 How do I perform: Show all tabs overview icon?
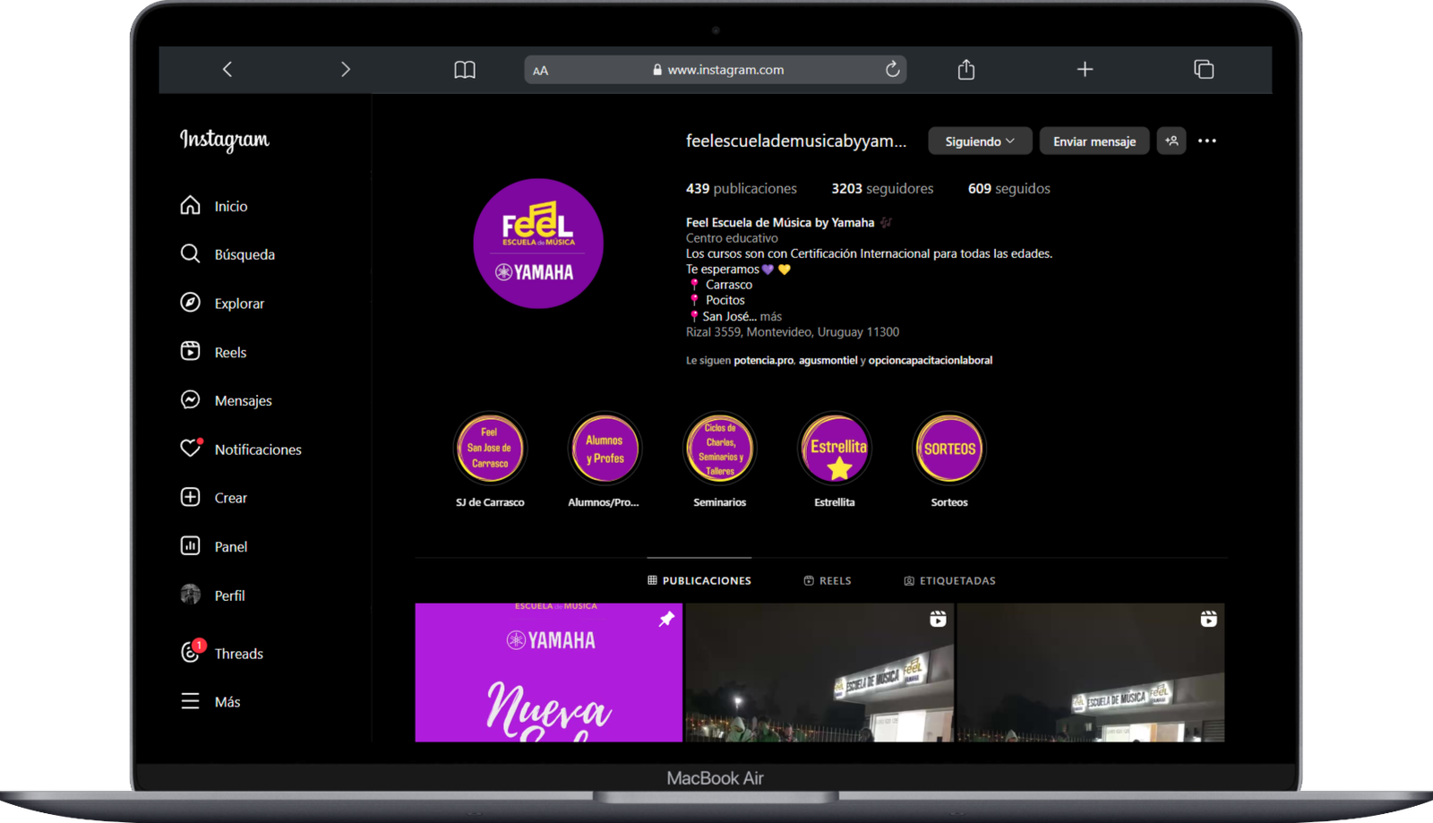point(1204,69)
